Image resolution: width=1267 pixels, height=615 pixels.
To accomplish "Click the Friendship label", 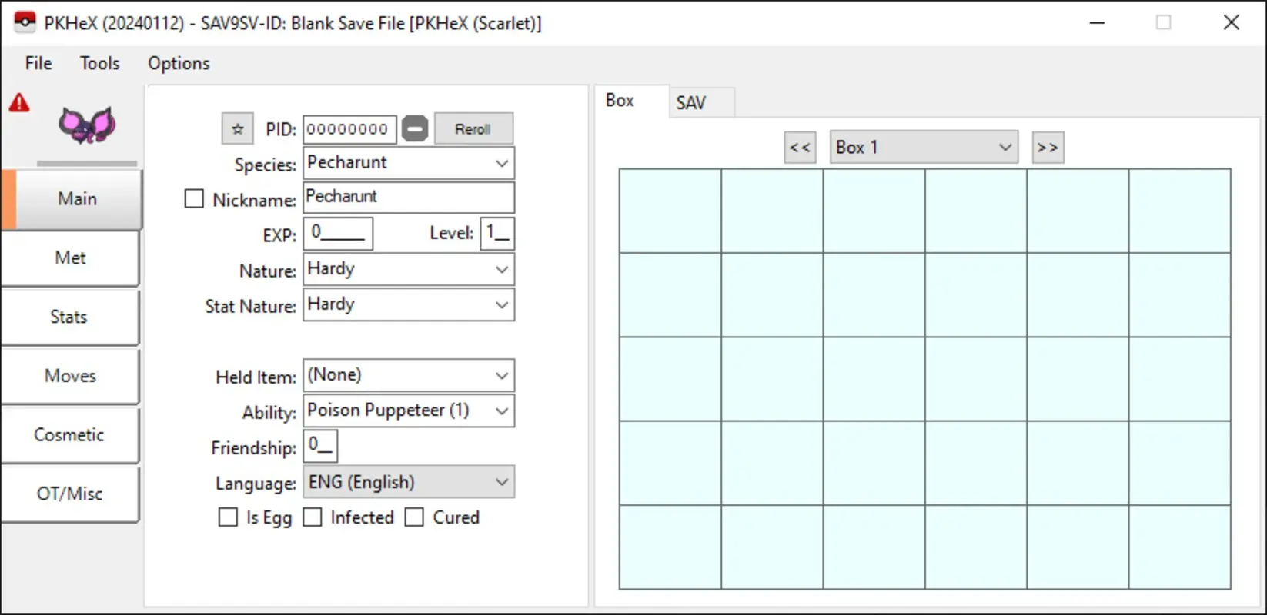I will click(253, 448).
